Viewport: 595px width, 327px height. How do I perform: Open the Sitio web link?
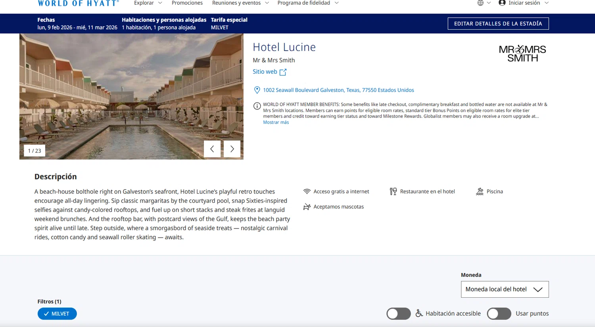click(265, 72)
